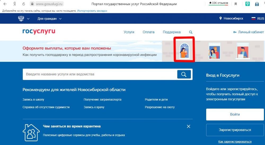Click the госуслуги logo

39,31
